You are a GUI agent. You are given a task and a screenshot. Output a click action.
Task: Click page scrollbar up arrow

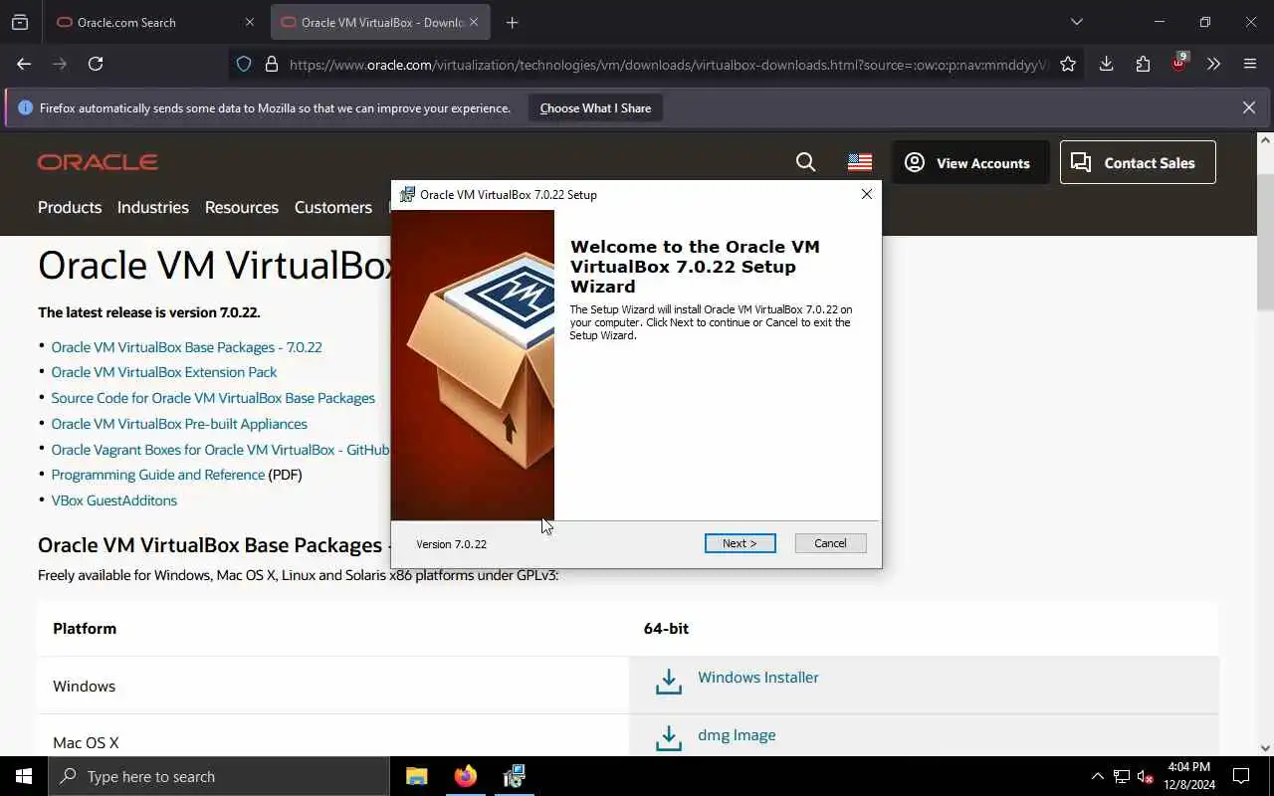click(1265, 140)
